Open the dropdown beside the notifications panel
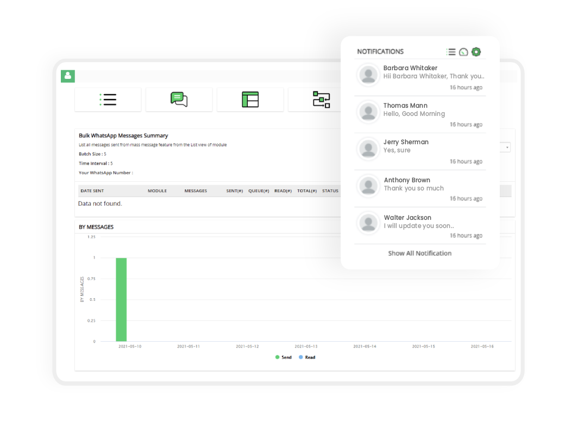The image size is (578, 426). 505,147
